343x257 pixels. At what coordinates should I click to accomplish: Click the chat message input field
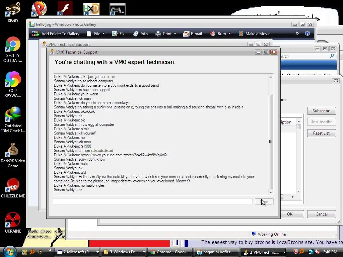pos(153,201)
